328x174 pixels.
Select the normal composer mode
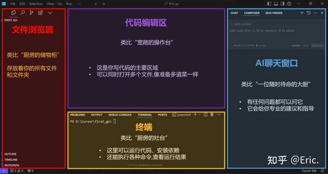click(296, 45)
